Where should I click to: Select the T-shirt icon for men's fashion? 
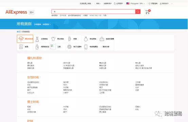click(53, 39)
